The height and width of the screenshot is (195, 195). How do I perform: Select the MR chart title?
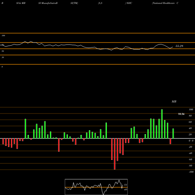click(x=174, y=101)
